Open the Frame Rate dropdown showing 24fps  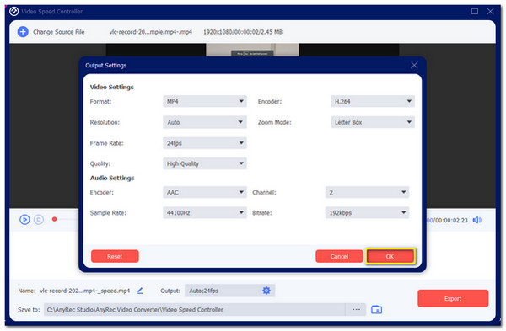[x=205, y=143]
